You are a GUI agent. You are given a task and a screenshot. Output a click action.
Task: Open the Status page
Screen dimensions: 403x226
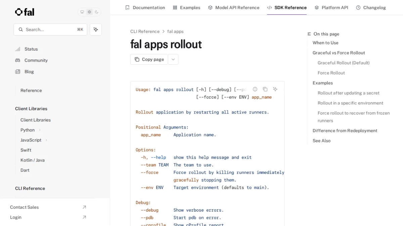(x=31, y=49)
